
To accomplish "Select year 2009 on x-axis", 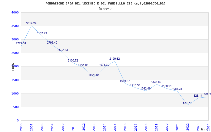I will pos(52,127).
